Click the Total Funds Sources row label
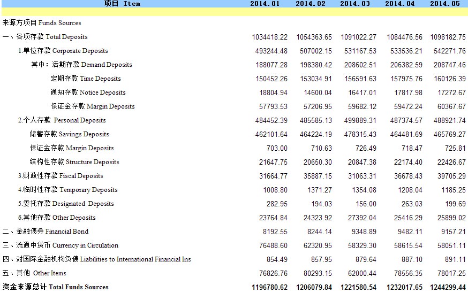This screenshot has height=293, width=468. pos(56,287)
